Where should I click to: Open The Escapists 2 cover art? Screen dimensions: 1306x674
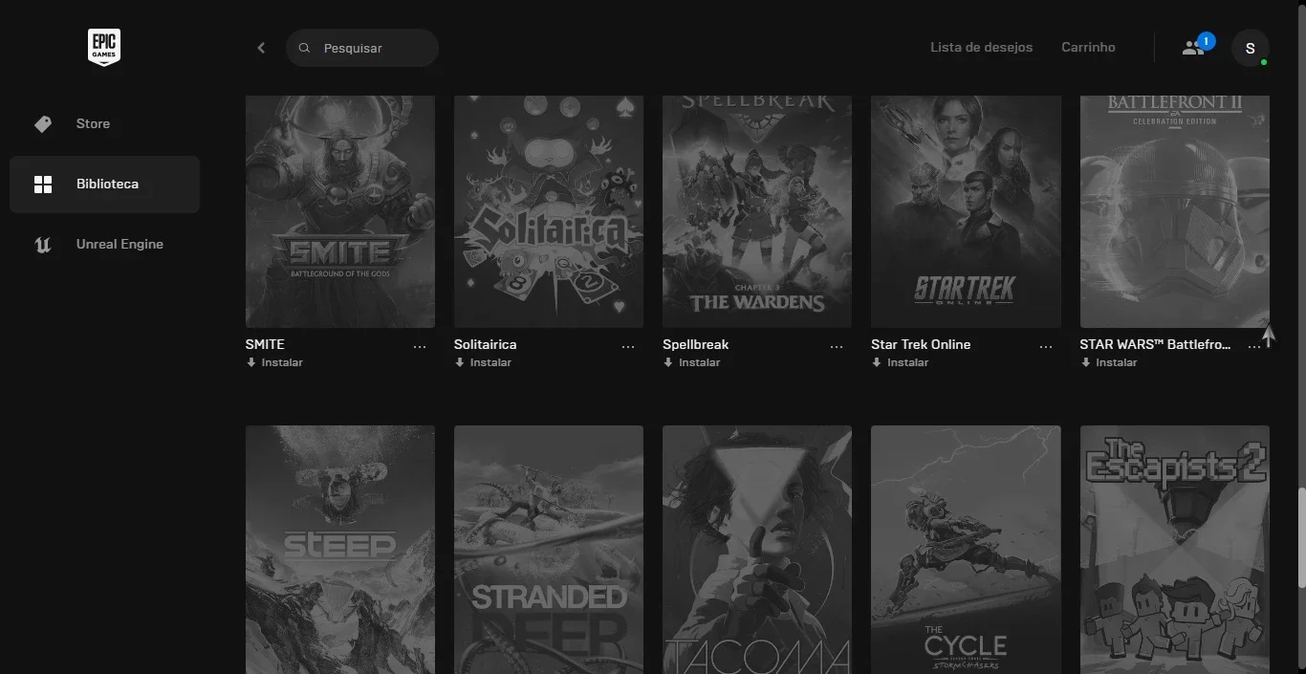coord(1175,550)
